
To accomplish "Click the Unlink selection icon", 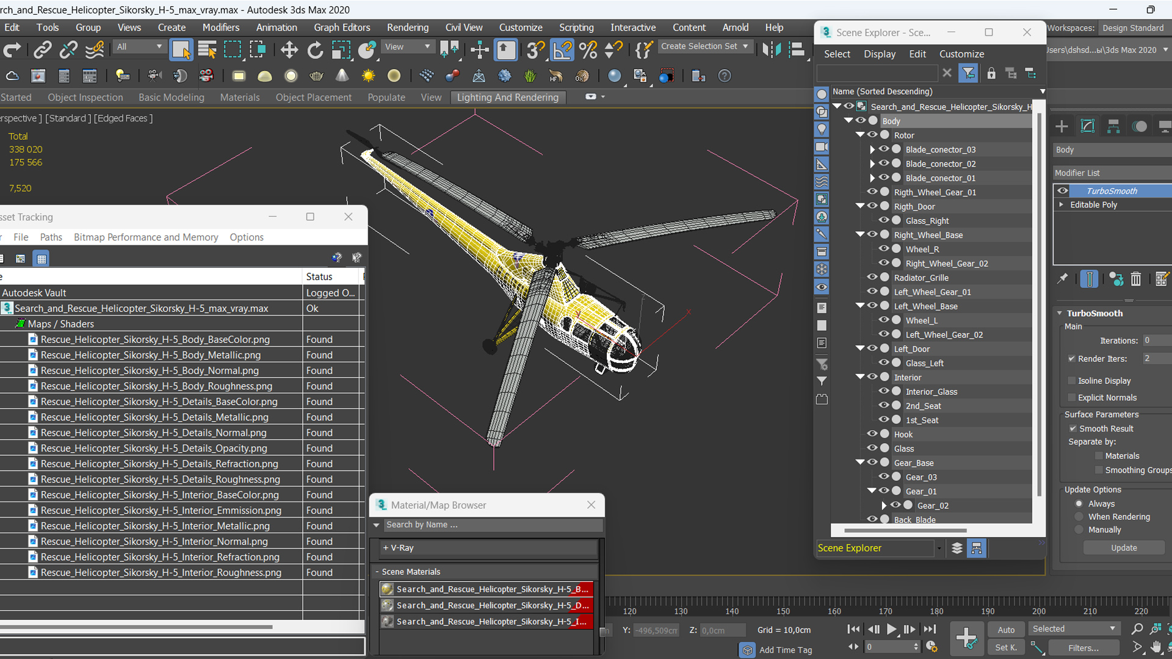I will pos(68,49).
